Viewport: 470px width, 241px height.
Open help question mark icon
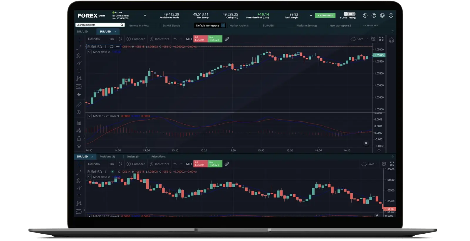(374, 15)
